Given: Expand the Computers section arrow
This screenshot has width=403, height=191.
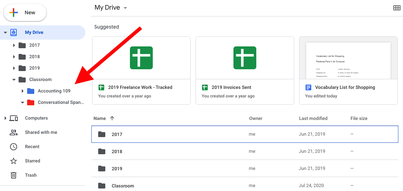Looking at the screenshot, I should point(5,118).
